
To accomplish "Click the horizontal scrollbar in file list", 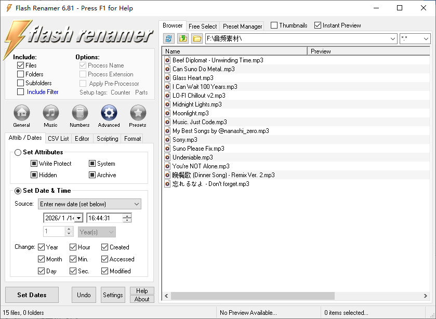I will pos(291,296).
